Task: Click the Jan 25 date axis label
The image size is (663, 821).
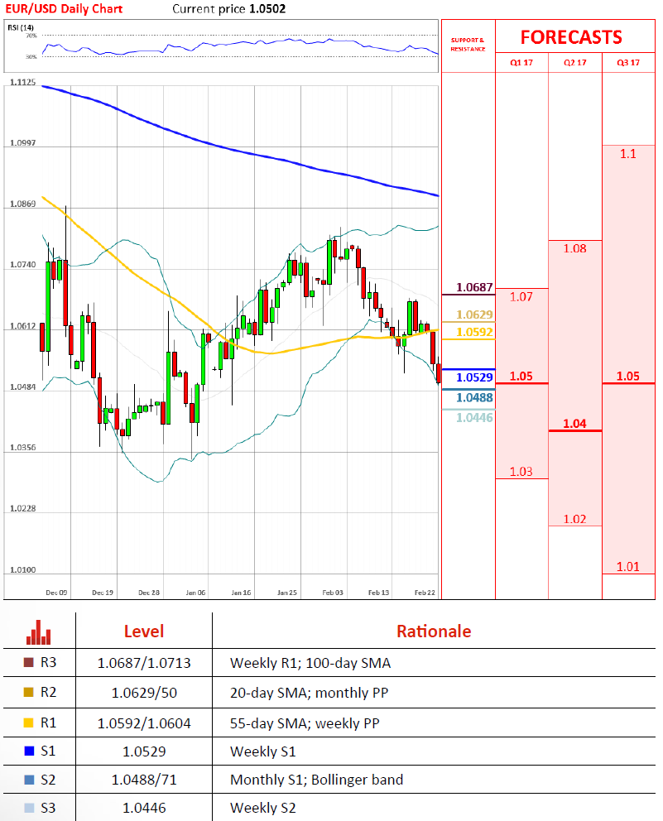Action: (x=287, y=593)
